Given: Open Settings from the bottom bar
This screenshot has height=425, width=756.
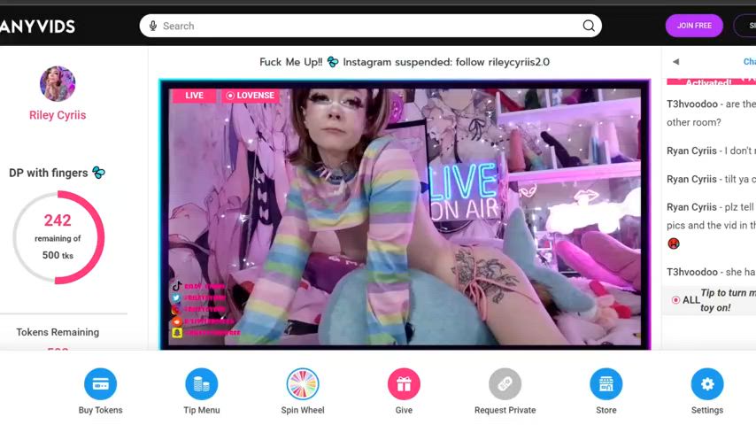Looking at the screenshot, I should [706, 384].
